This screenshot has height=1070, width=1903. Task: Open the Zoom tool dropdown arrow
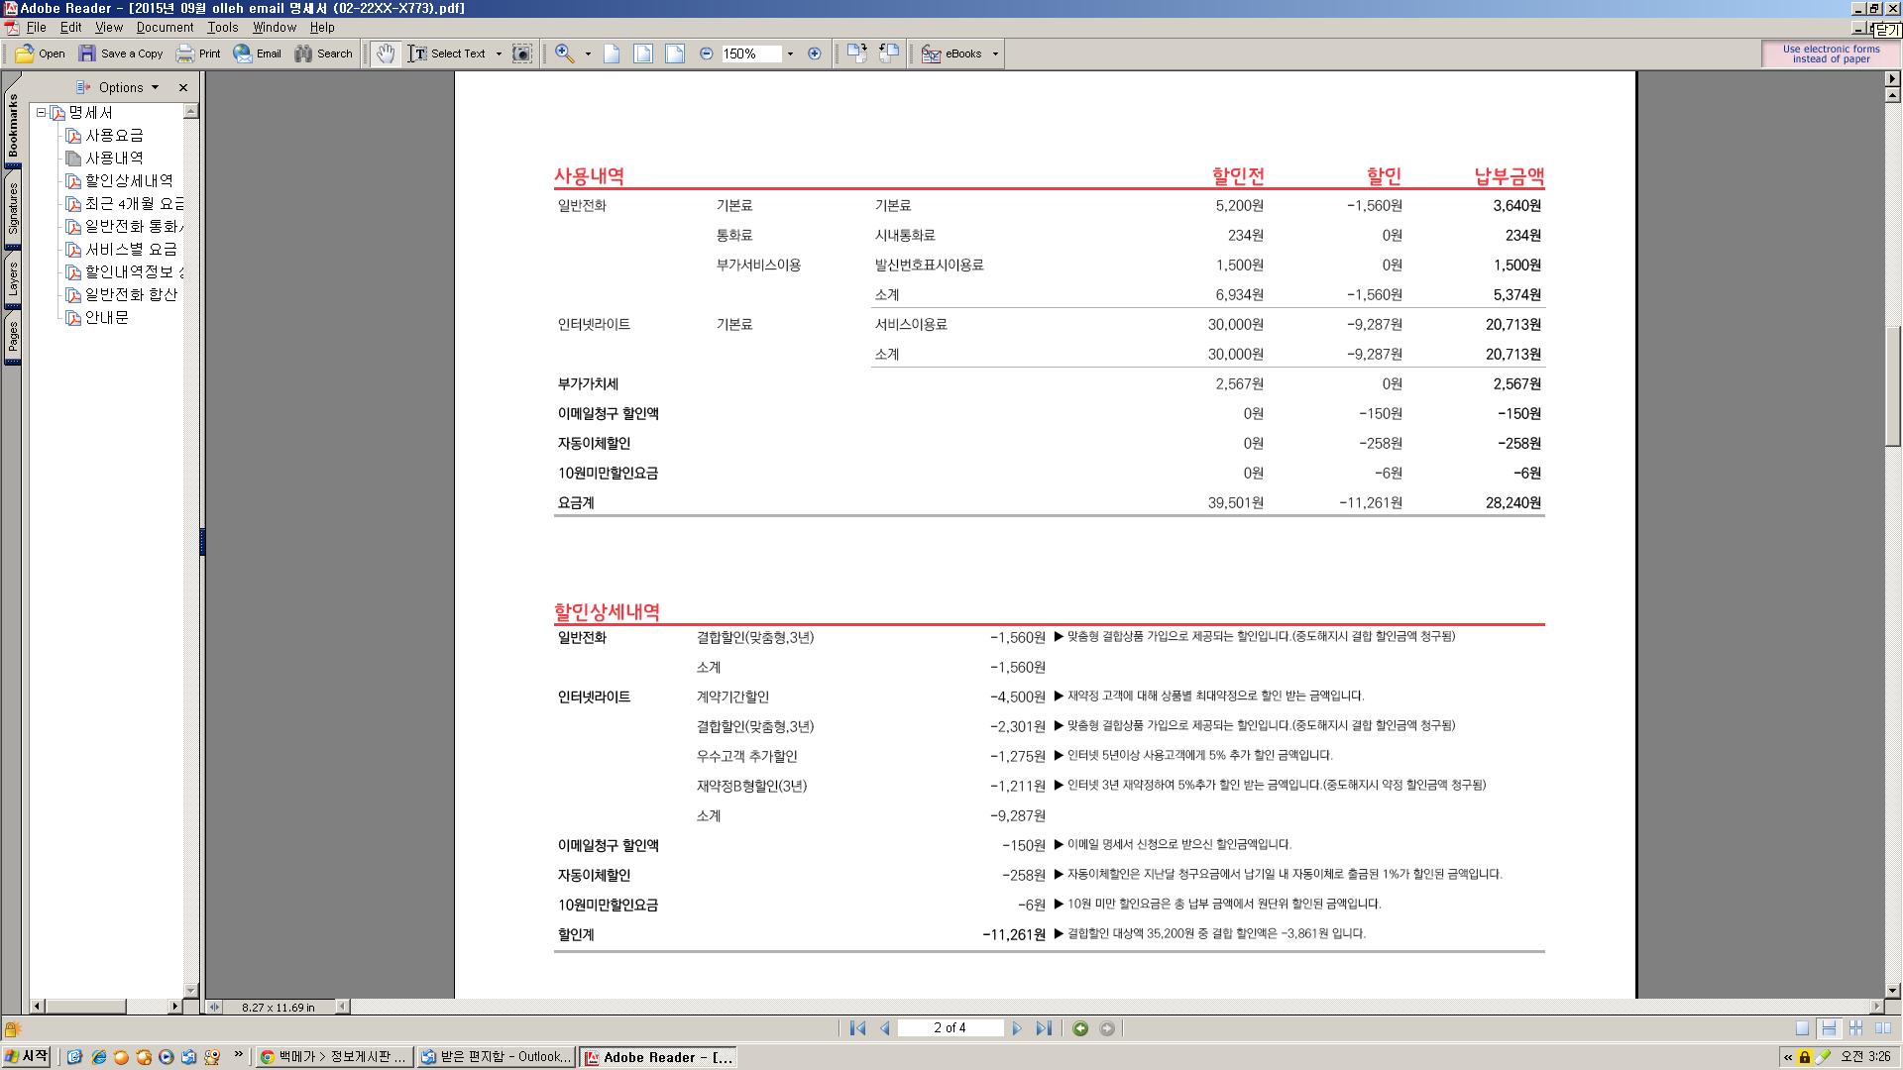click(x=588, y=53)
